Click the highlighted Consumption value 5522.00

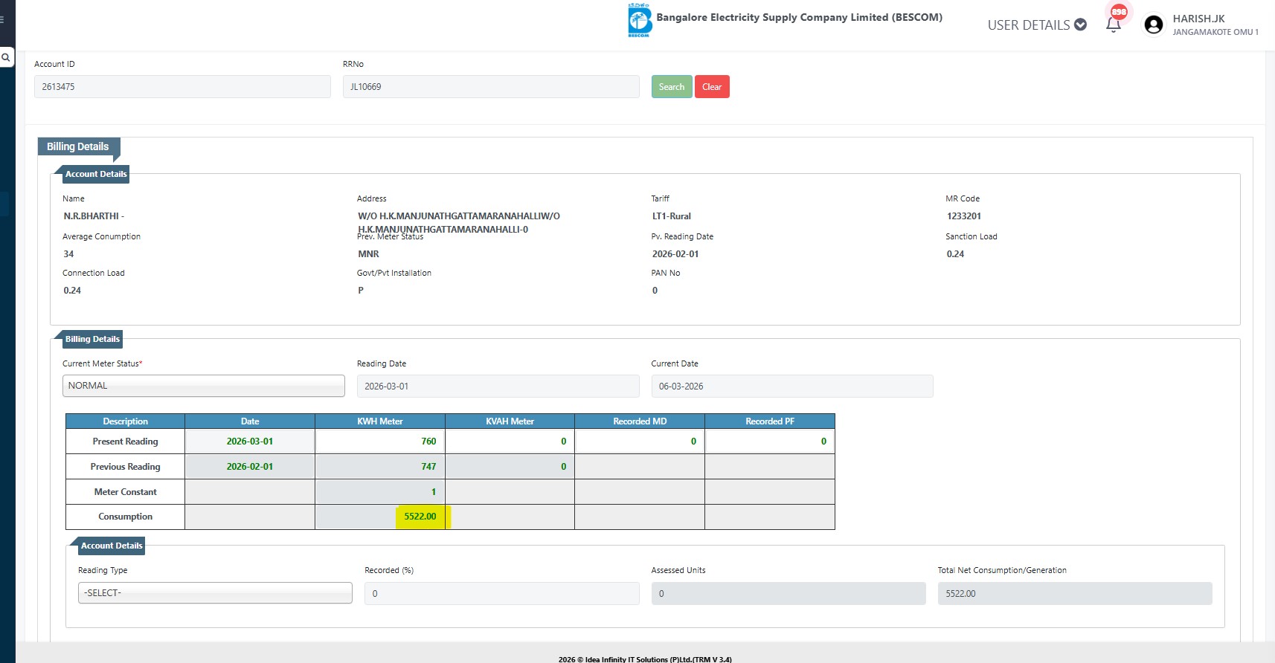point(420,517)
